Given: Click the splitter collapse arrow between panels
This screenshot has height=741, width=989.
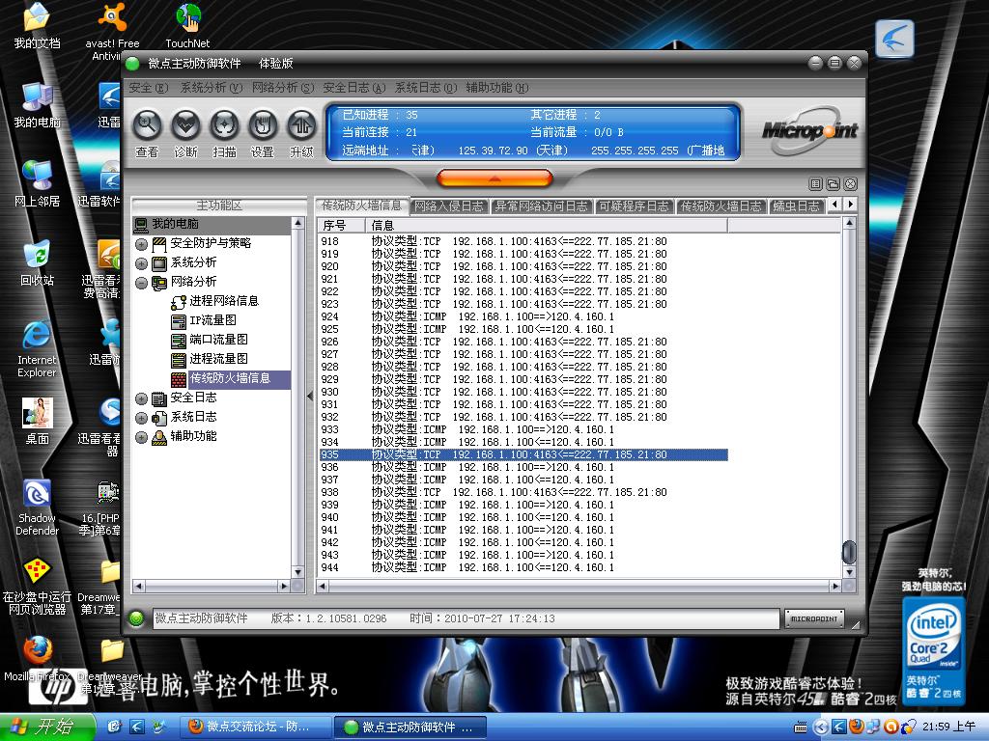Looking at the screenshot, I should (310, 397).
